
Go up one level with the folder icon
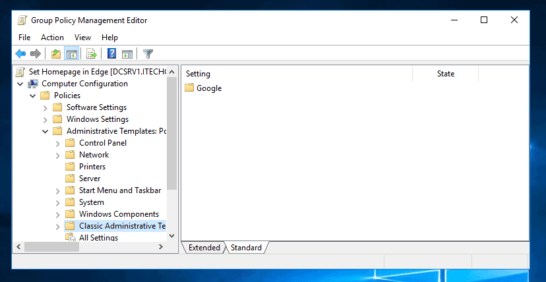point(55,54)
